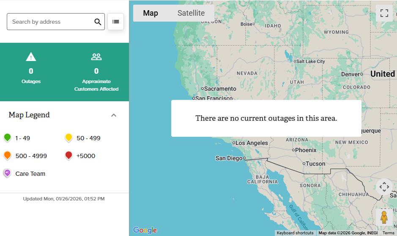Click the Map Legend heading
The width and height of the screenshot is (397, 236).
pos(29,115)
